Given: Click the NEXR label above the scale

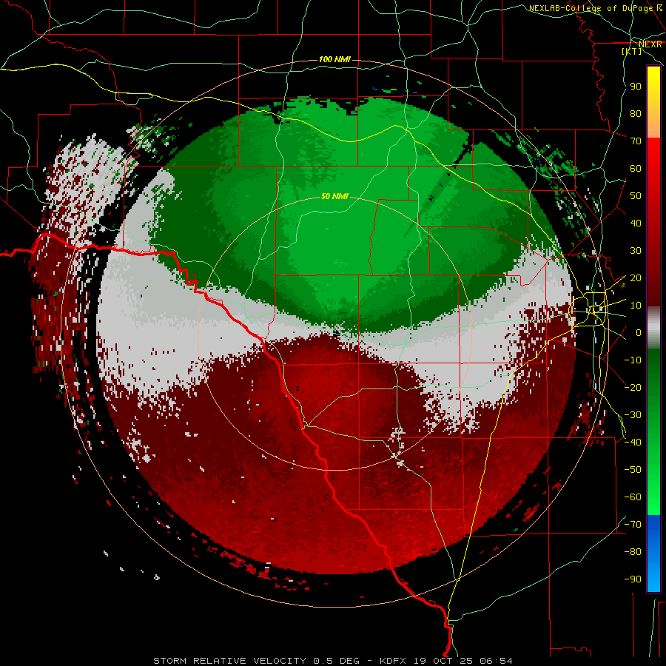Looking at the screenshot, I should 650,44.
